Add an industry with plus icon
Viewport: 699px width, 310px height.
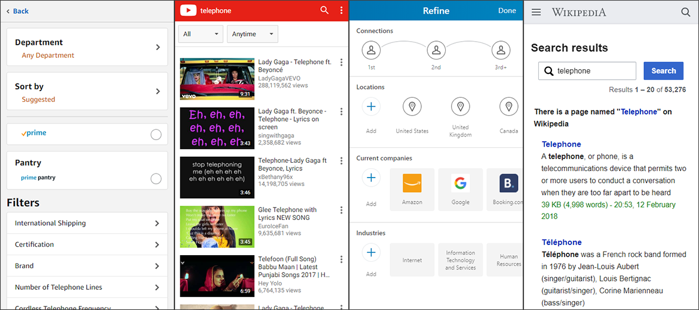click(371, 253)
